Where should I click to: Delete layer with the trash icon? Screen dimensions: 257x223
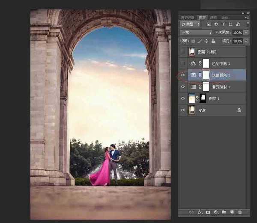[240, 212]
